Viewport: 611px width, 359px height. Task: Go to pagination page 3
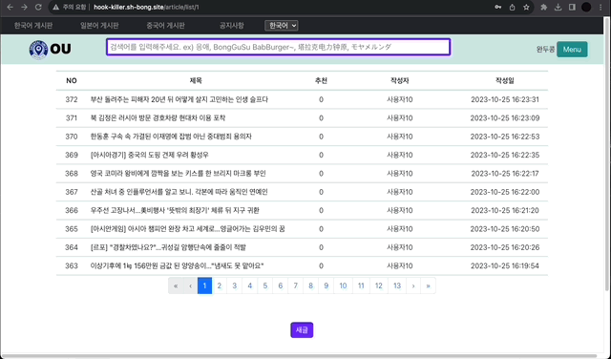click(x=235, y=285)
